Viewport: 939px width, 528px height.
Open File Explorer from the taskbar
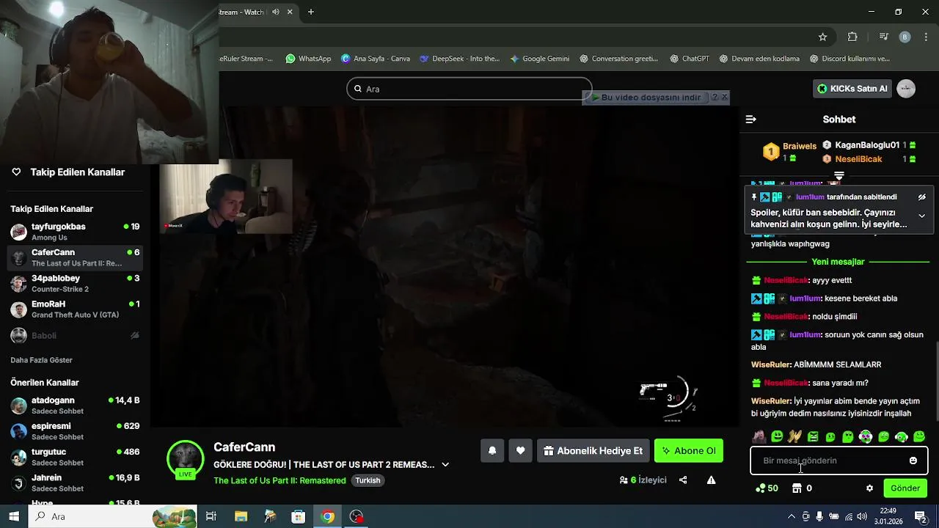[241, 516]
